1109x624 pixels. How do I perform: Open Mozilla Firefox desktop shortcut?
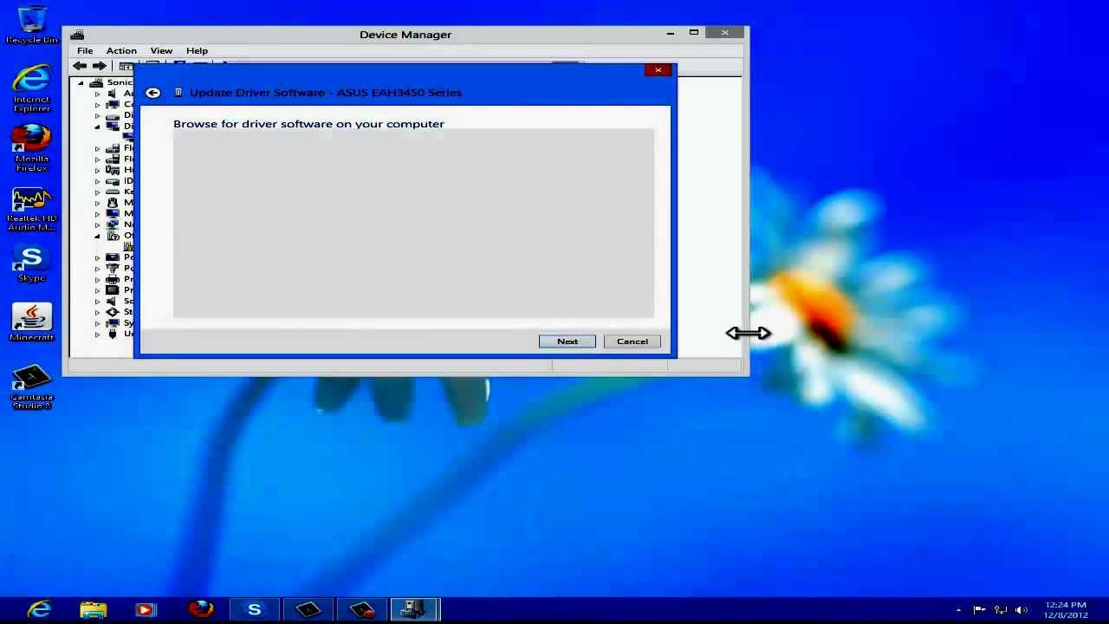pos(32,148)
